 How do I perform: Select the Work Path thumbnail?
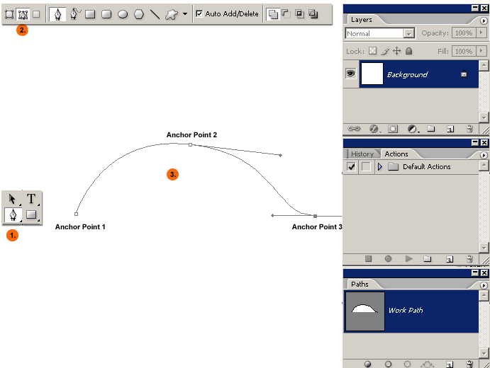coord(364,311)
